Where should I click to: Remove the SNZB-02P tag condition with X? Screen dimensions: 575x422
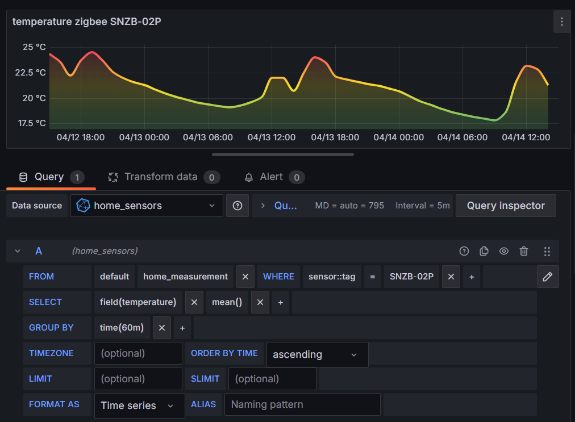point(451,277)
